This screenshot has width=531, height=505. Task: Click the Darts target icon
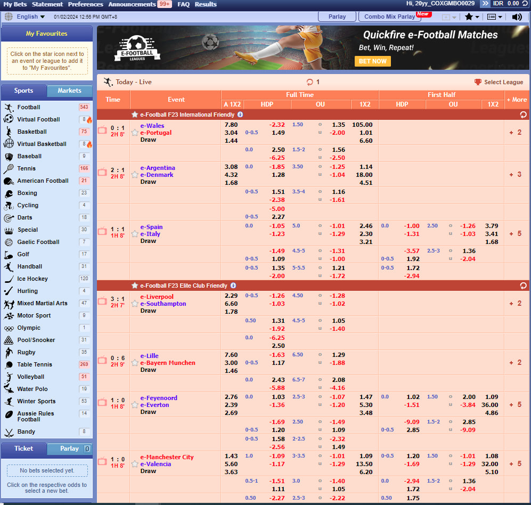click(9, 218)
